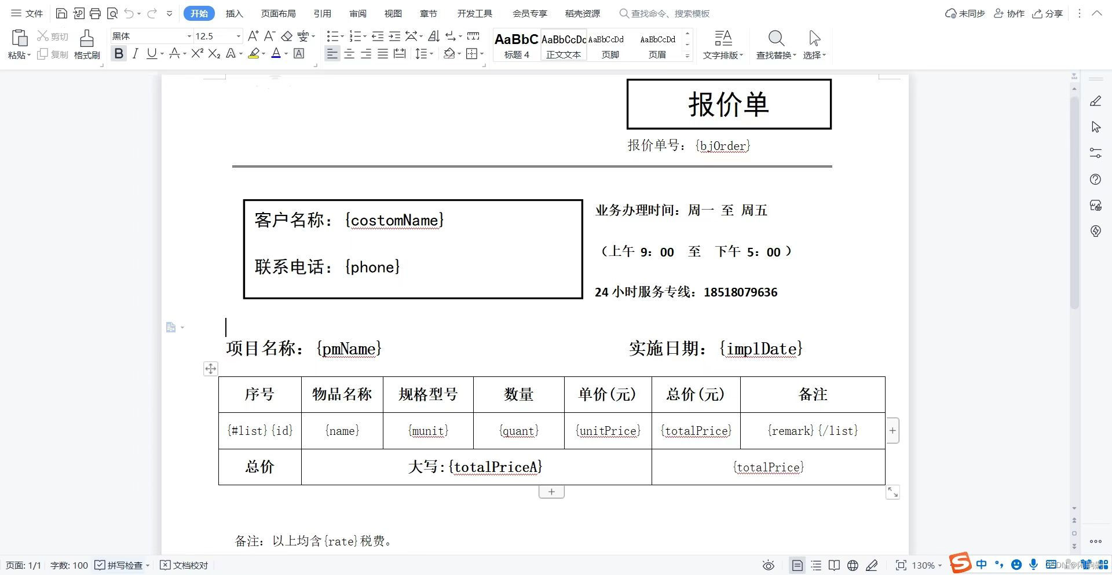Image resolution: width=1112 pixels, height=575 pixels.
Task: Switch to the Page Layout (页面布局) tab
Action: (x=278, y=13)
